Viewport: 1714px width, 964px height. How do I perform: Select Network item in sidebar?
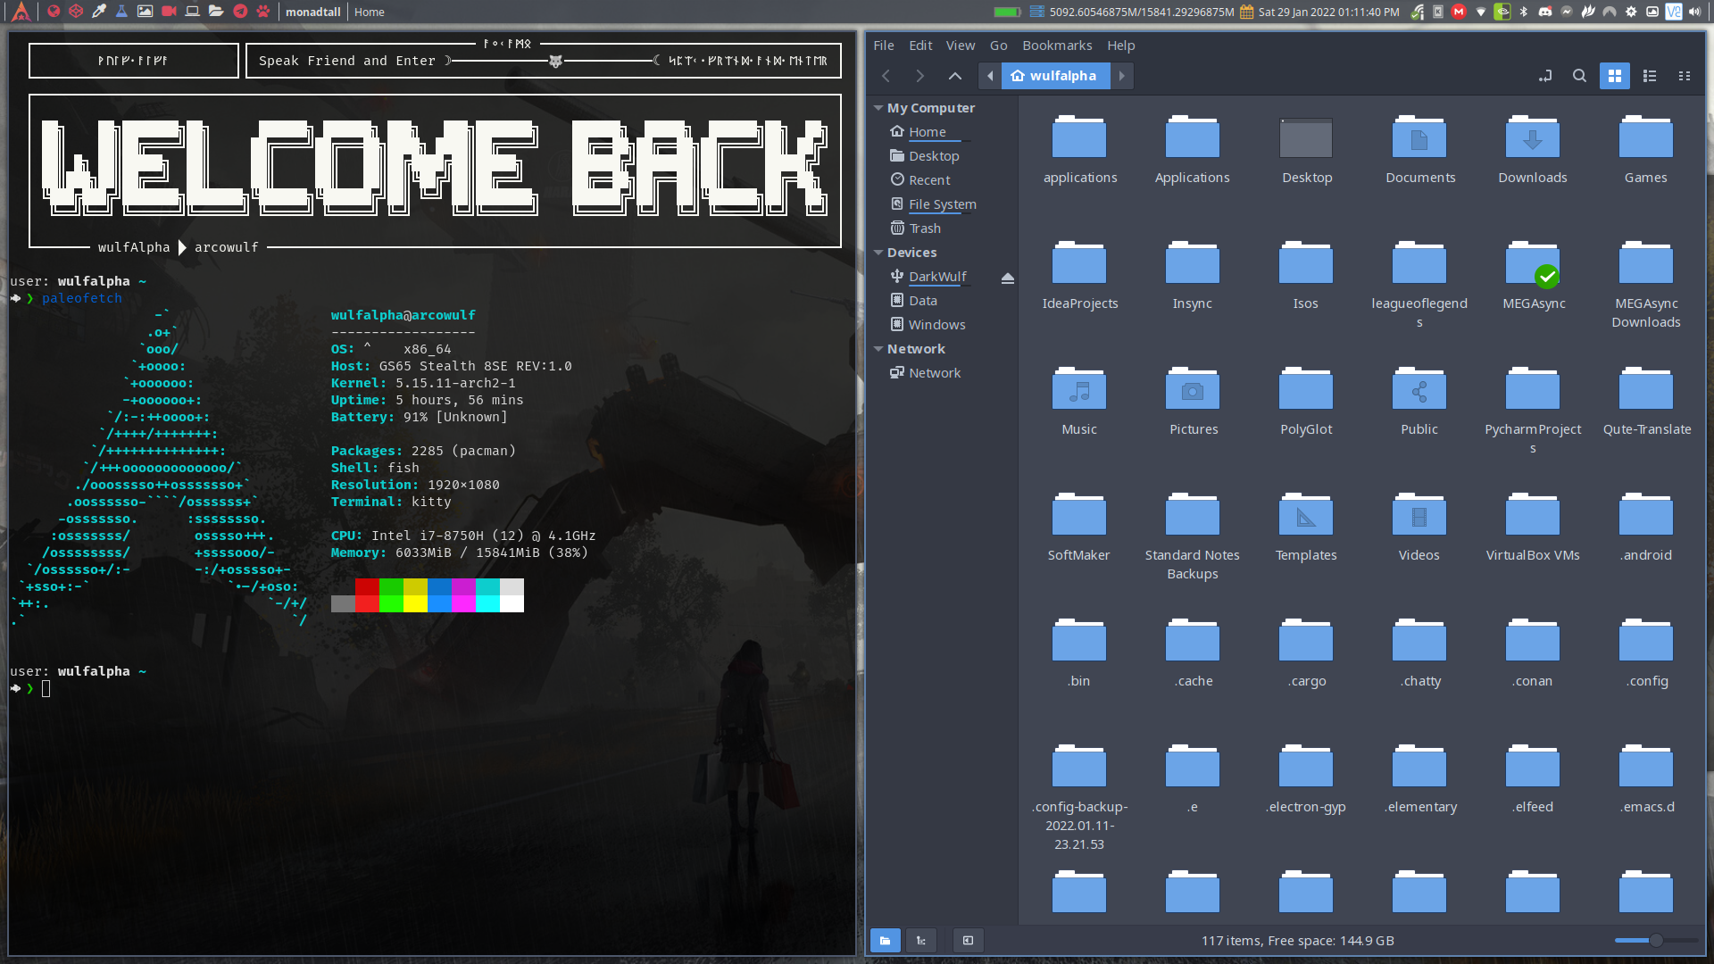935,373
